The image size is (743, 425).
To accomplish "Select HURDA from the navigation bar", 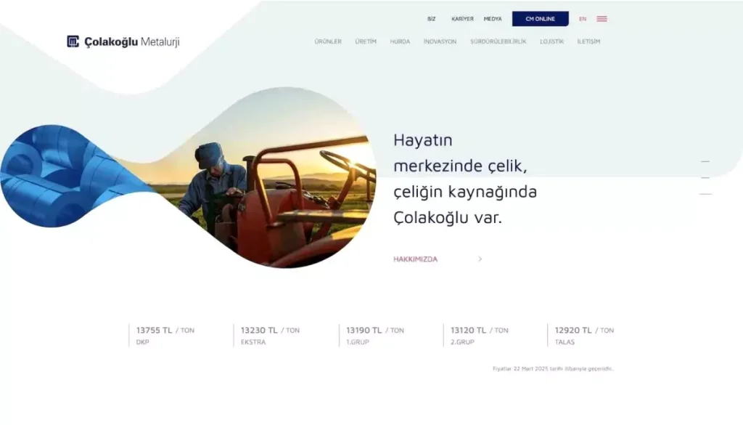I will (398, 42).
